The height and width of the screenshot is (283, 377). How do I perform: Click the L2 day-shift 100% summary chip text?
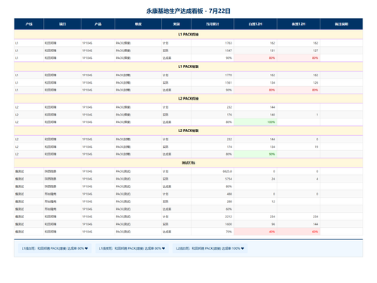(x=208, y=248)
